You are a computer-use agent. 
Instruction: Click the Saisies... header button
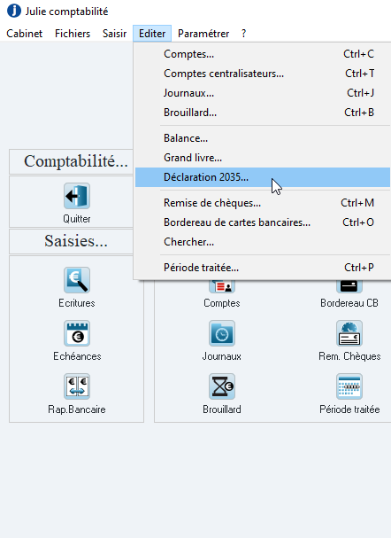[x=72, y=241]
